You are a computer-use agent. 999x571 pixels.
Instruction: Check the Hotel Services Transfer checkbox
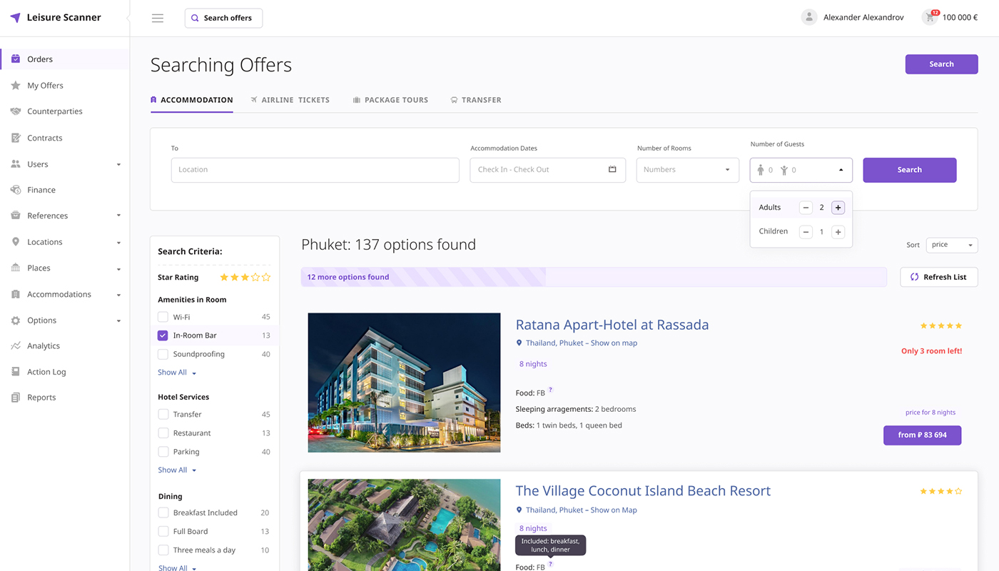[163, 414]
